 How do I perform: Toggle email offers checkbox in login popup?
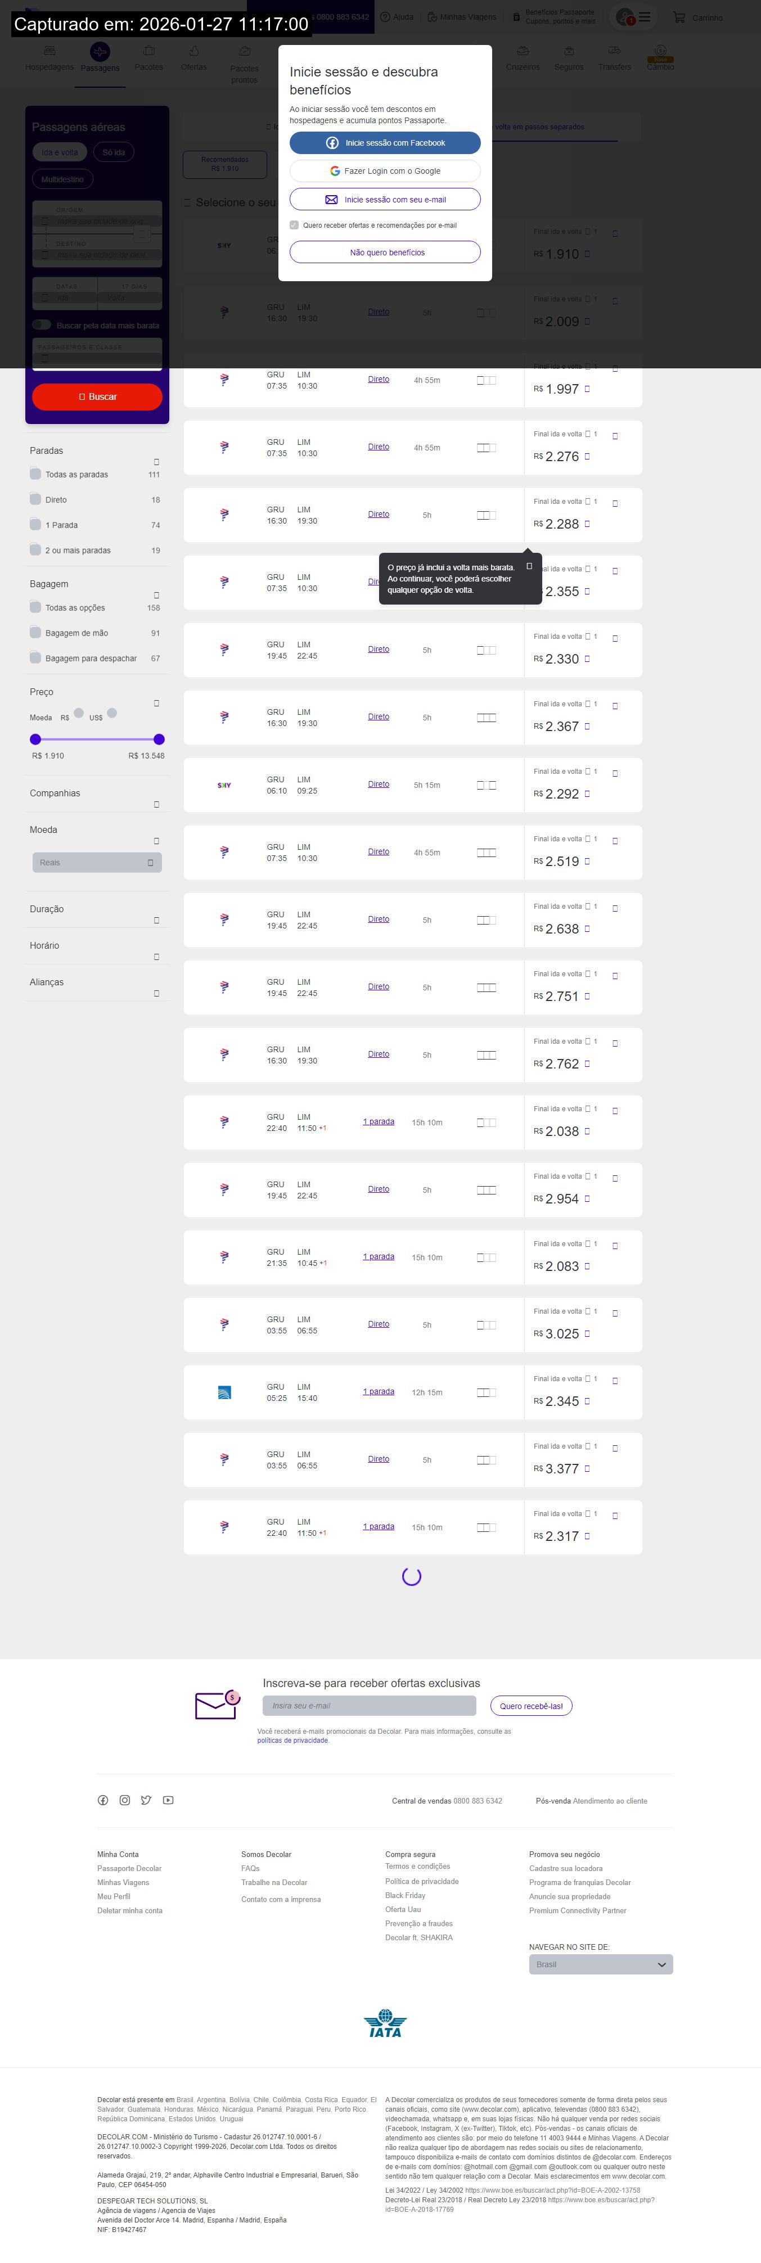click(x=294, y=226)
